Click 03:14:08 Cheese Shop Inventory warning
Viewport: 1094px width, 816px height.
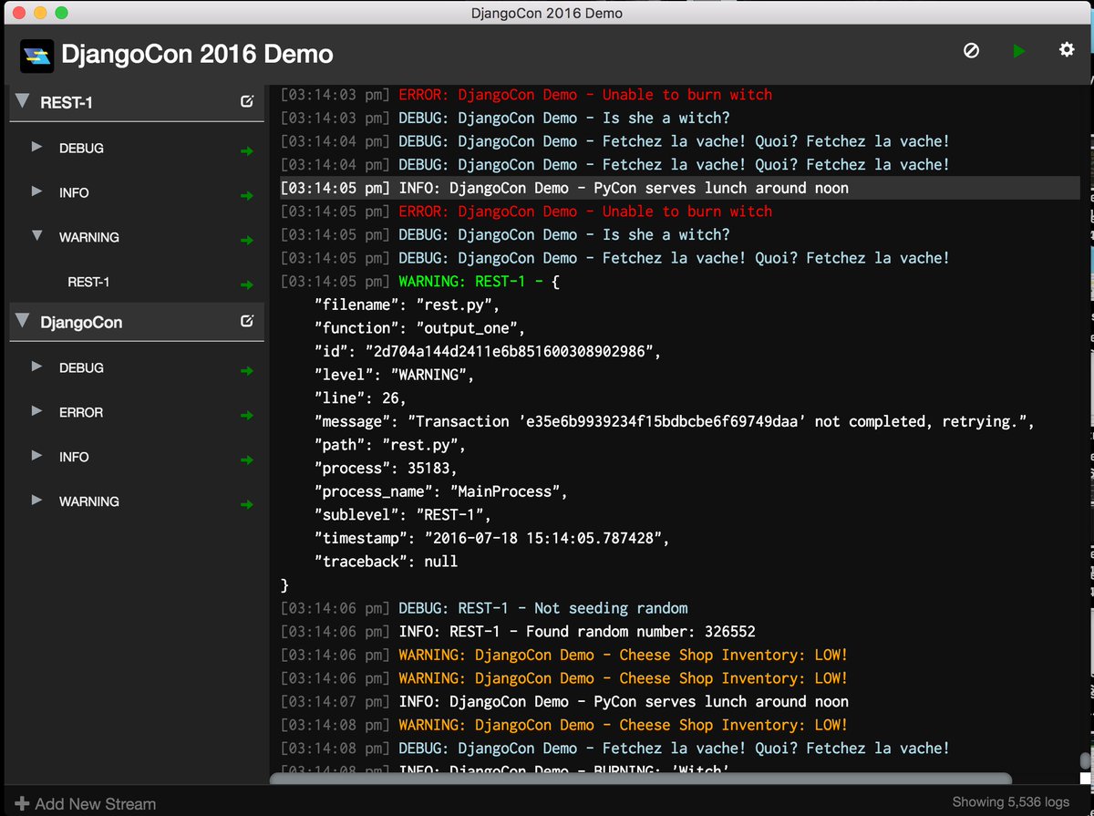564,725
